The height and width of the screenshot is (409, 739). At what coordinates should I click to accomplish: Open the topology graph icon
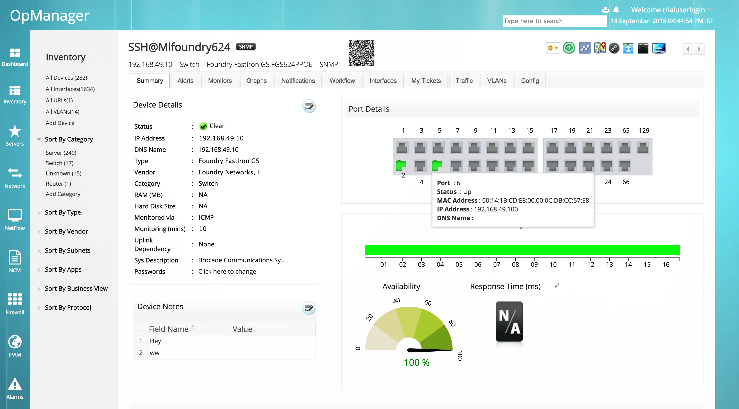pos(585,48)
